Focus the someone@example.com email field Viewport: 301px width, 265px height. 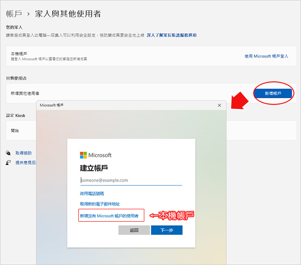[x=131, y=181]
